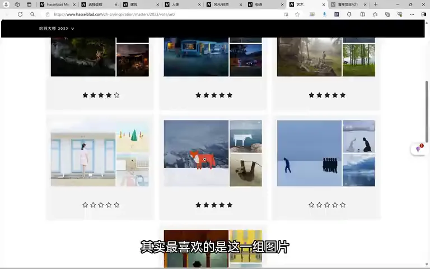Reload the page with the refresh icon

coord(20,14)
